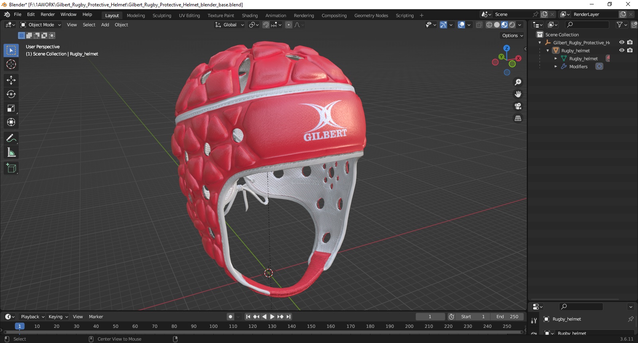Click the Scene name field

coord(512,14)
